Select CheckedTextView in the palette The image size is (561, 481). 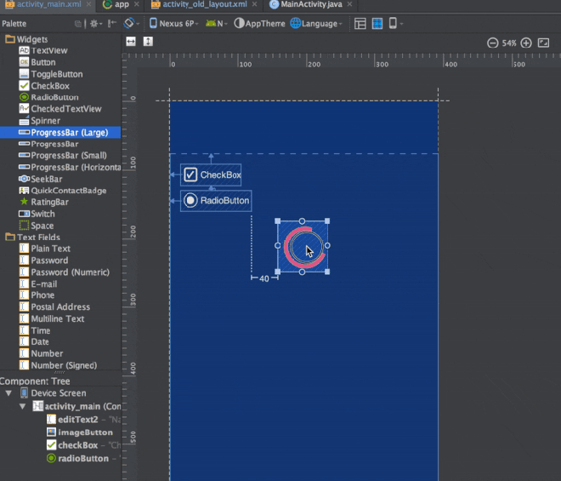coord(60,109)
